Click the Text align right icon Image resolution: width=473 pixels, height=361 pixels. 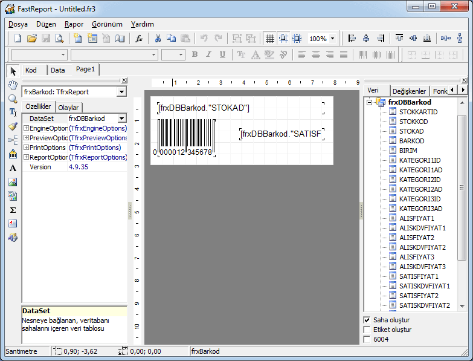[330, 54]
